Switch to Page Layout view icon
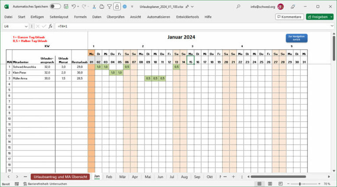The height and width of the screenshot is (187, 337). pos(270,184)
